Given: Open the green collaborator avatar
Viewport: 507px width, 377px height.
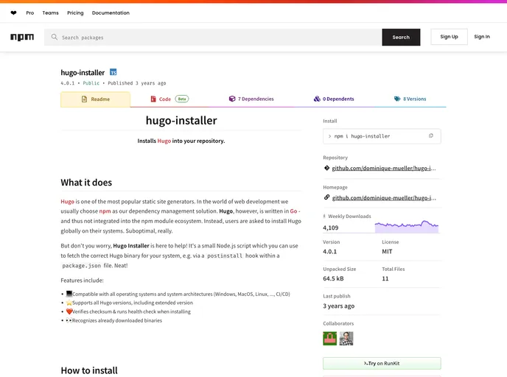Looking at the screenshot, I should (x=330, y=339).
